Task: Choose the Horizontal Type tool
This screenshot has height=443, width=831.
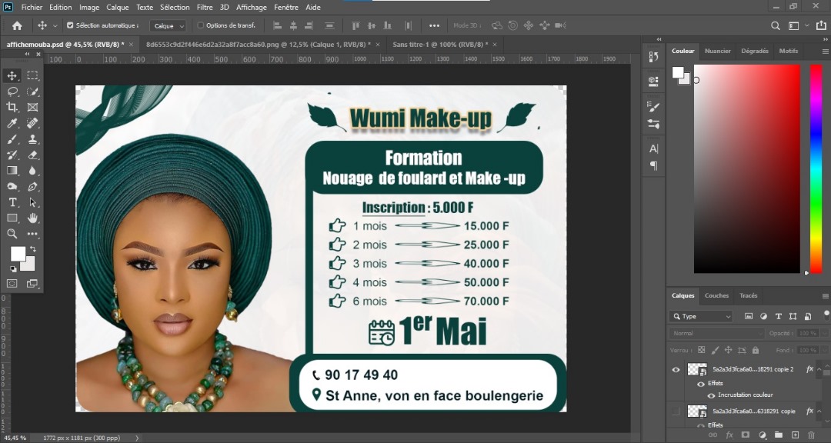Action: 12,202
